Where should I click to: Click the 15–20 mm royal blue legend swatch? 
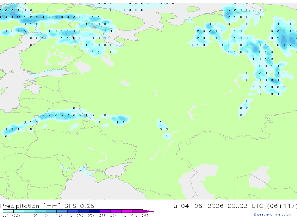coord(73,211)
